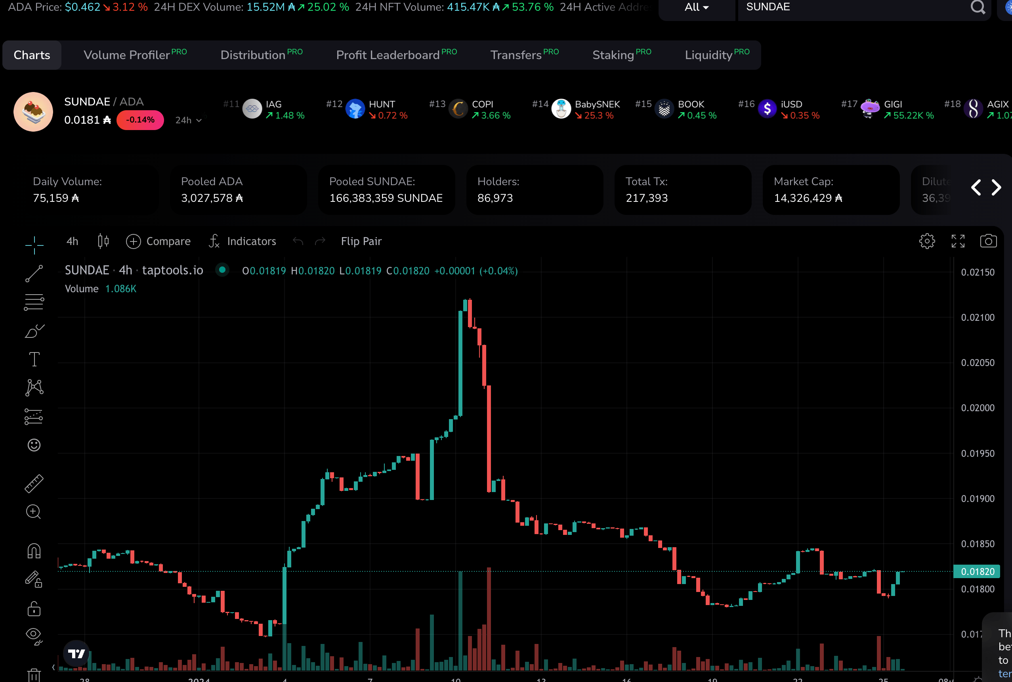The height and width of the screenshot is (682, 1012).
Task: Select the trend line drawing tool
Action: 34,274
